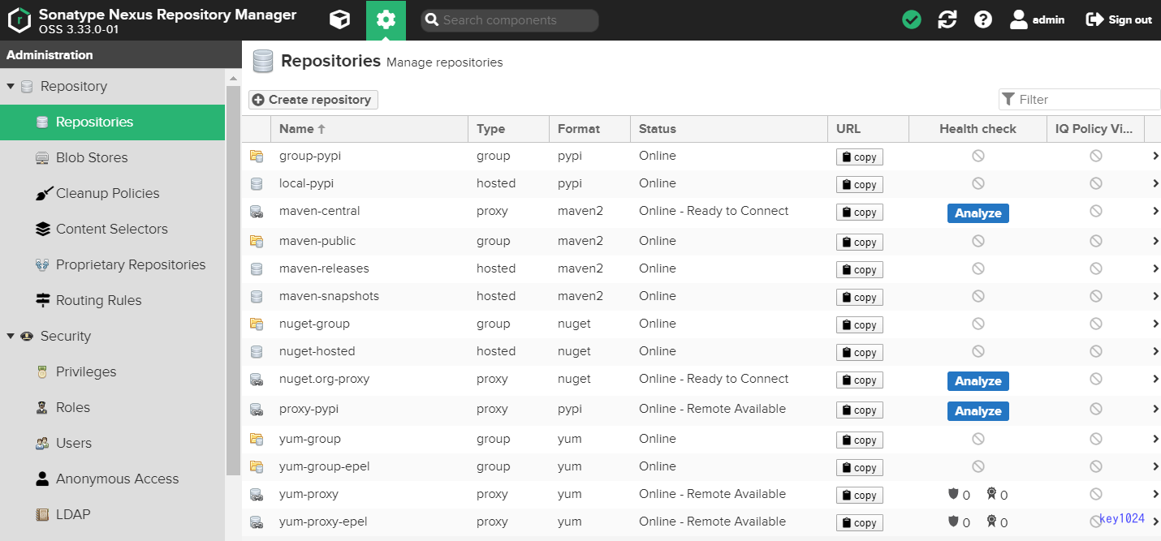Open Roles under Security
The width and height of the screenshot is (1161, 541).
(112, 408)
